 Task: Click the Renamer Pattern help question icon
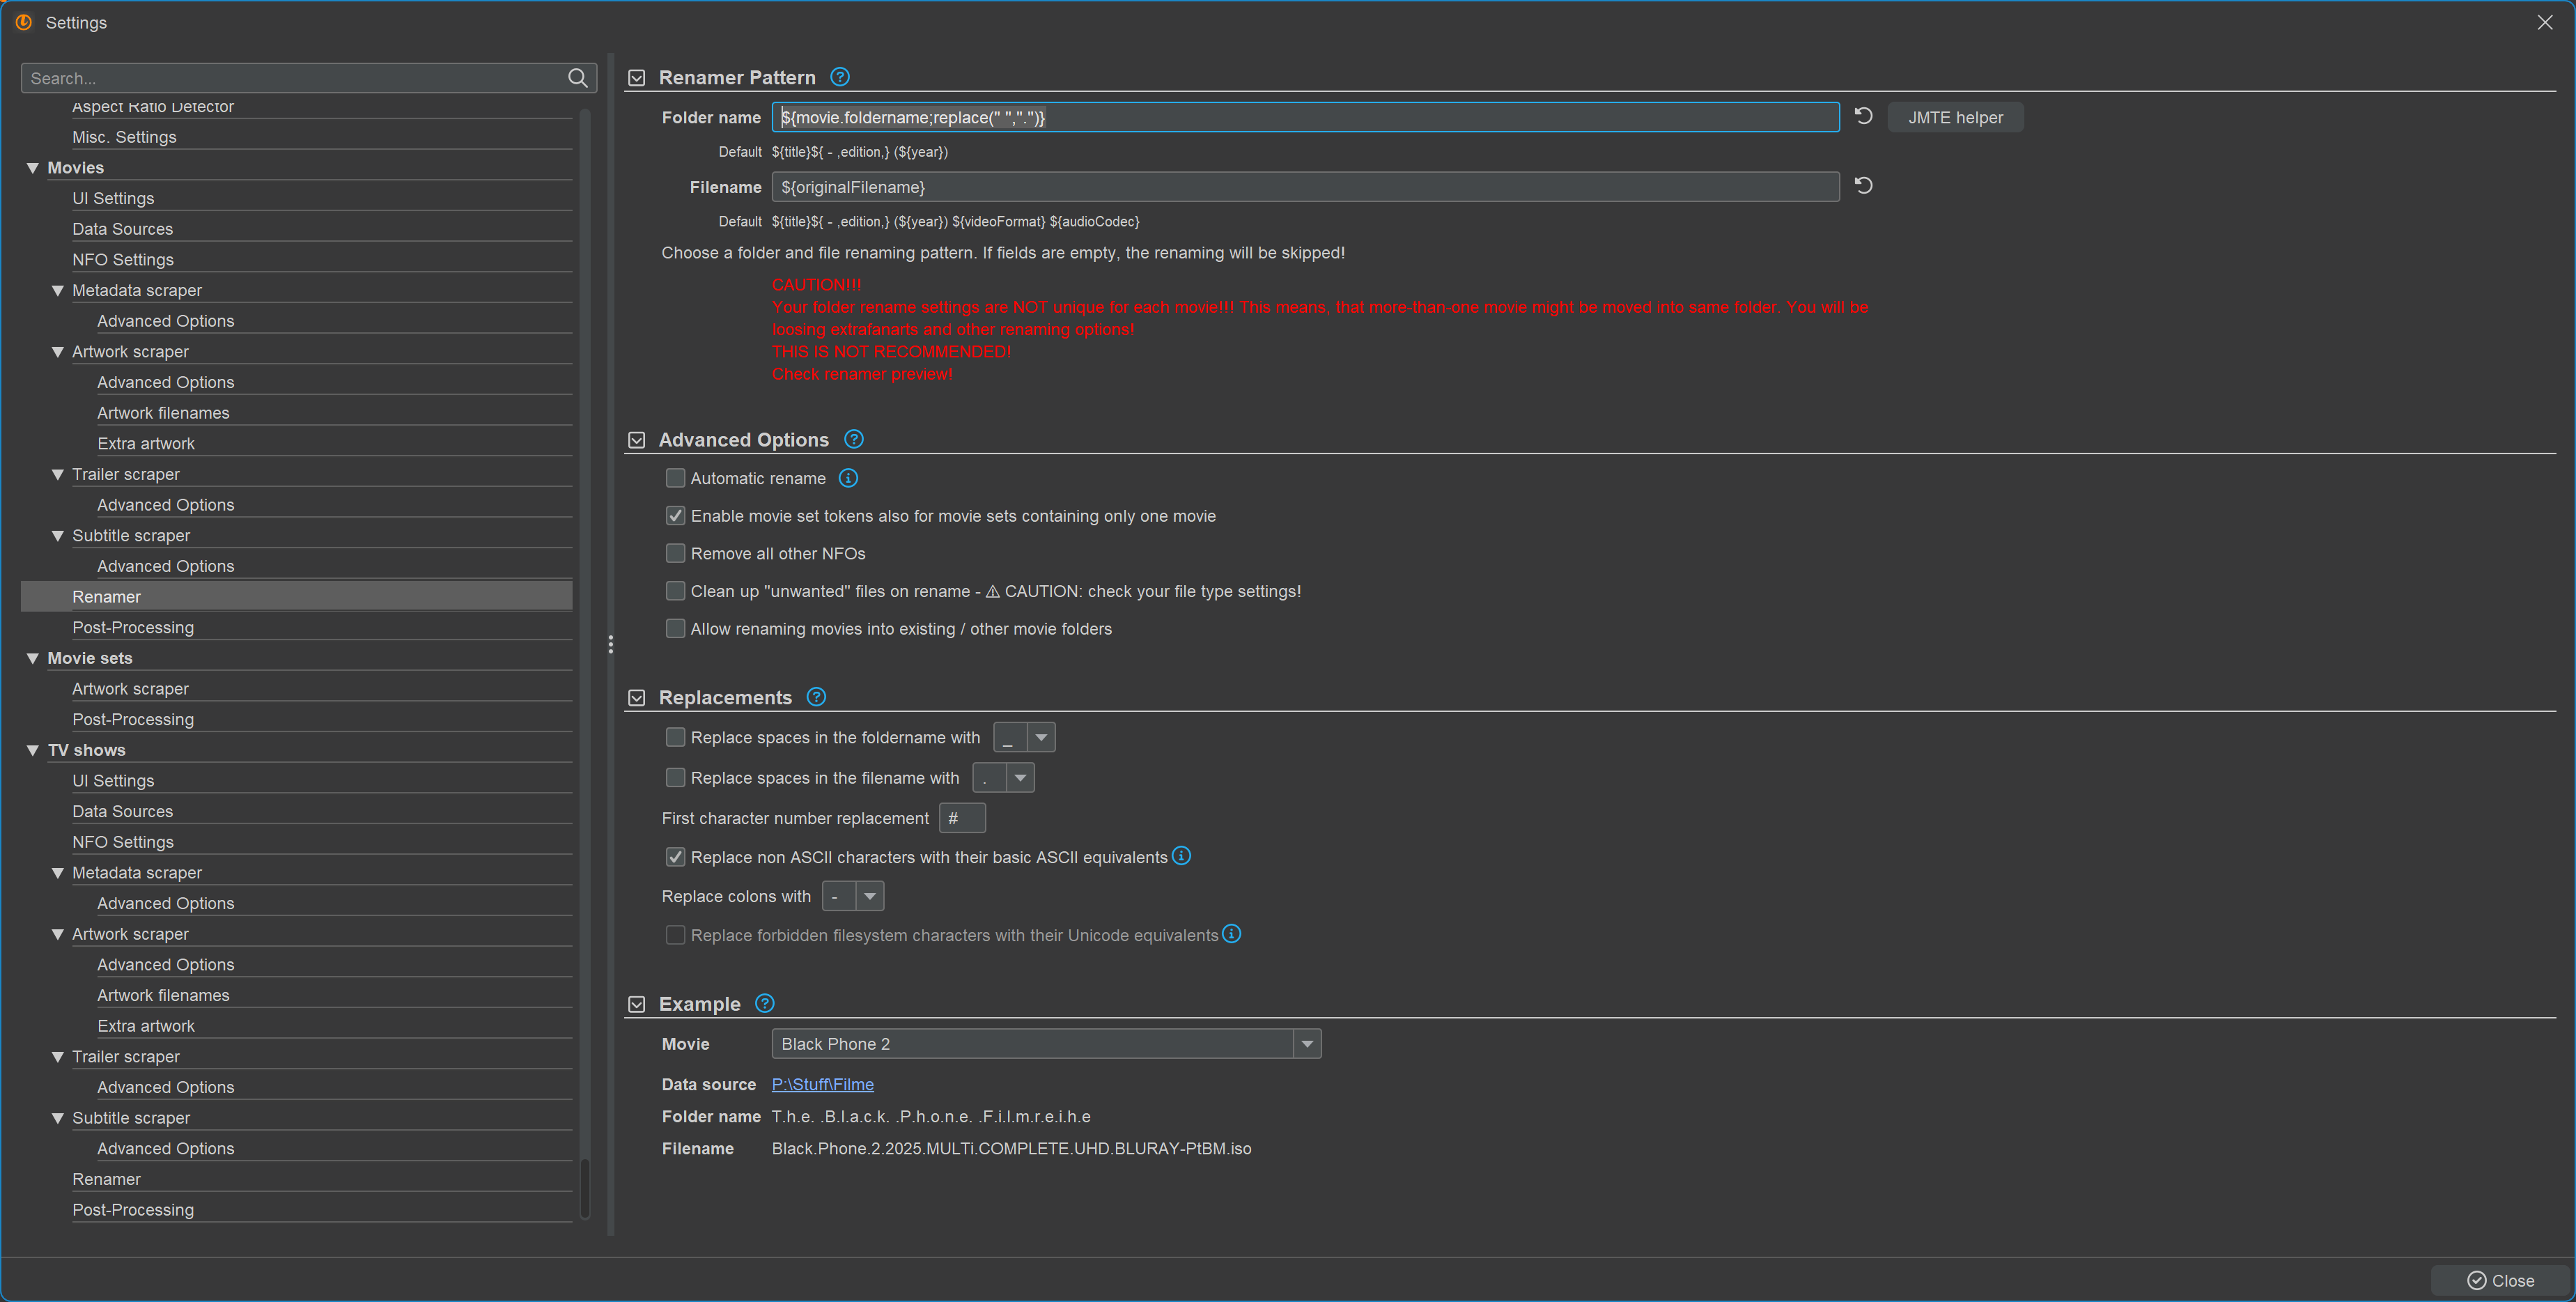(840, 77)
